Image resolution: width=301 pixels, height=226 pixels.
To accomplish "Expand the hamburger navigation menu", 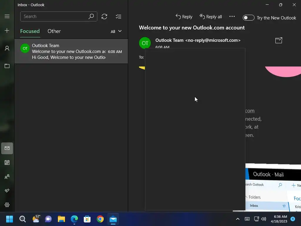I will tap(7, 16).
